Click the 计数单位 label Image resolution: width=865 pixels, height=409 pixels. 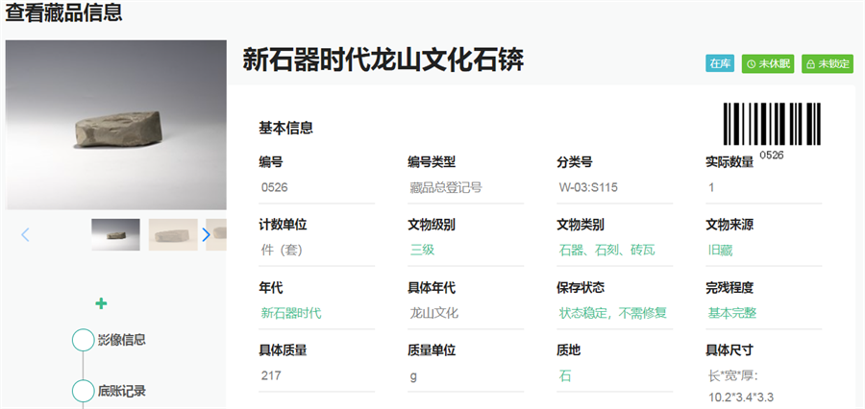283,225
